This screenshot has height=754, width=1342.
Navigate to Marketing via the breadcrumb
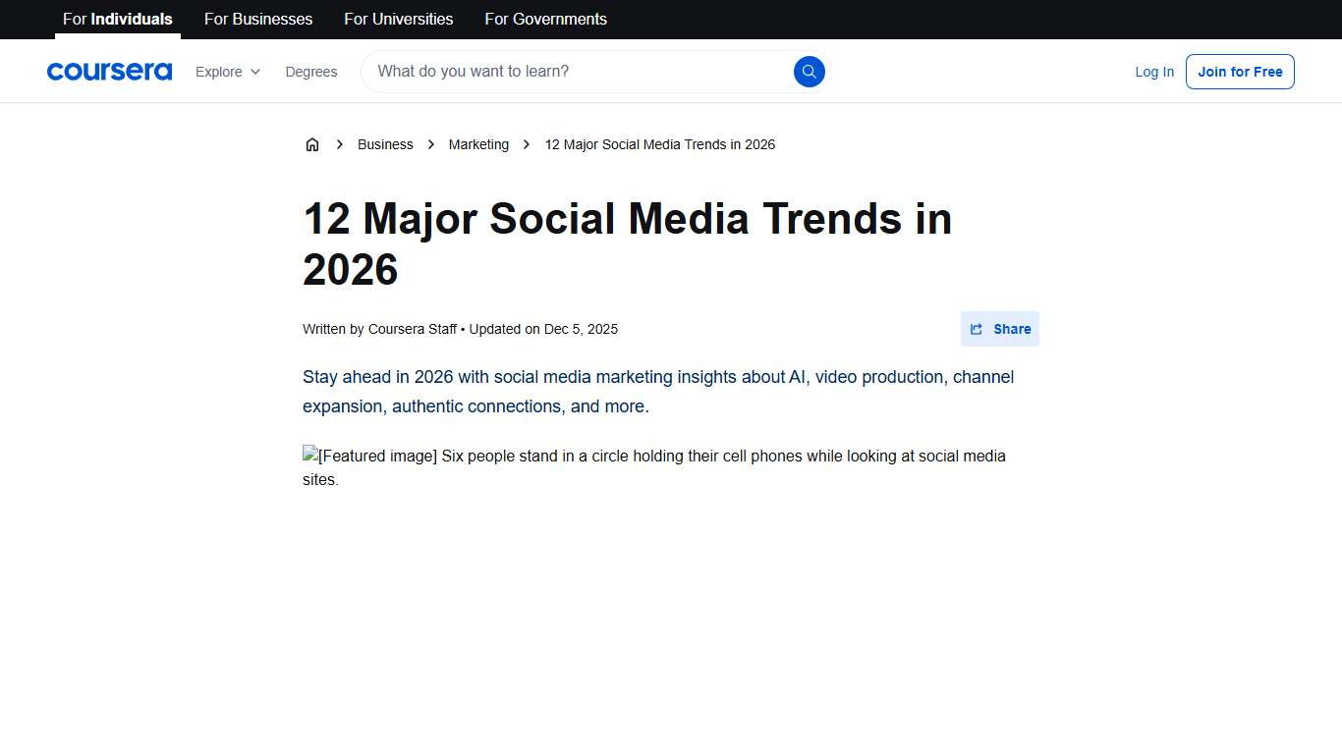coord(478,144)
